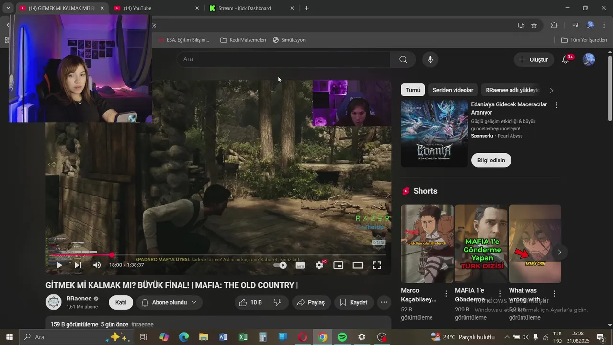Image resolution: width=613 pixels, height=345 pixels.
Task: Click the Katıl join button
Action: (x=121, y=302)
